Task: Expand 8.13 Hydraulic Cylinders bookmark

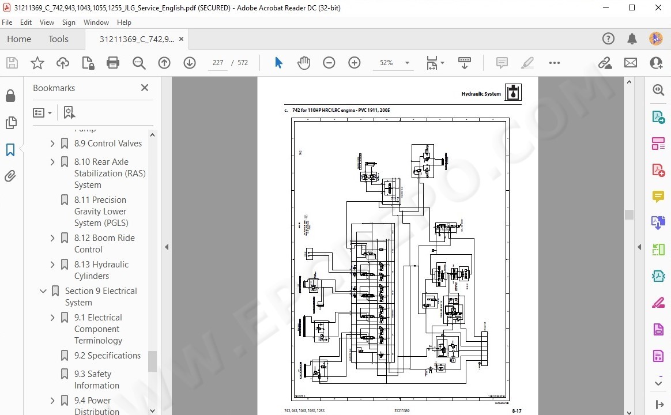Action: (x=52, y=265)
